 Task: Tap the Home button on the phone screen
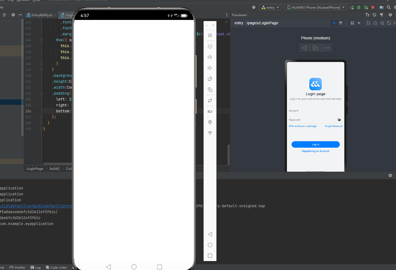point(134,267)
